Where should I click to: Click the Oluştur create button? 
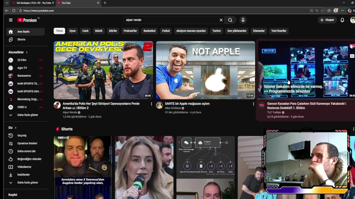pyautogui.click(x=327, y=20)
